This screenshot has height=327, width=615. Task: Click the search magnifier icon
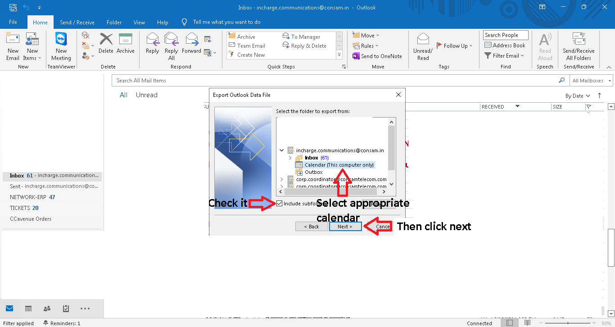(561, 80)
